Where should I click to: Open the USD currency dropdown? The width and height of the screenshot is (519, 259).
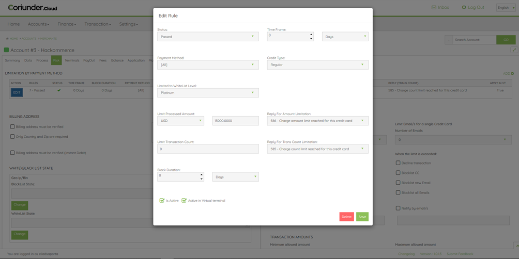(x=181, y=121)
